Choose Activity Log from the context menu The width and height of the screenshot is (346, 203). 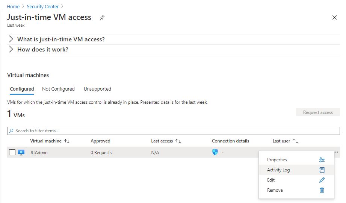tap(296, 170)
